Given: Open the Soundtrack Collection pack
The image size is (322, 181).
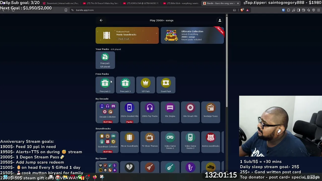Looking at the screenshot, I should 107,142.
